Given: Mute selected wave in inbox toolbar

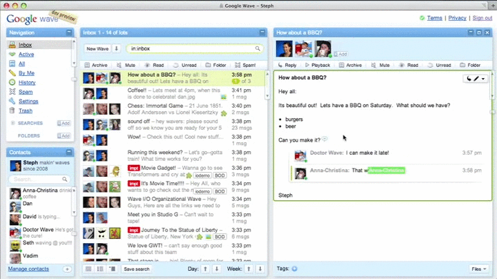Looking at the screenshot, I should click(x=126, y=65).
